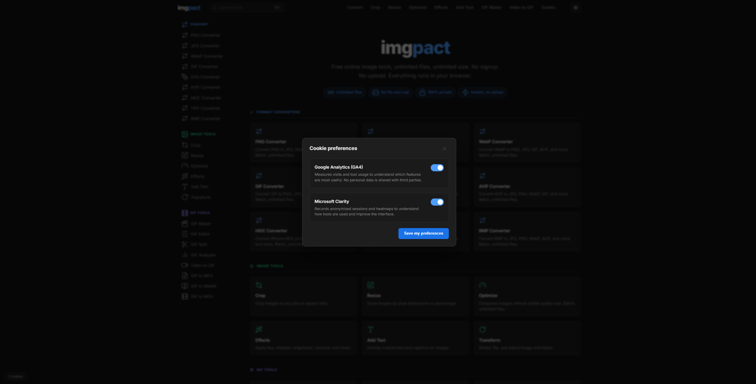Click the Microsoft Clarity description text

pyautogui.click(x=366, y=212)
